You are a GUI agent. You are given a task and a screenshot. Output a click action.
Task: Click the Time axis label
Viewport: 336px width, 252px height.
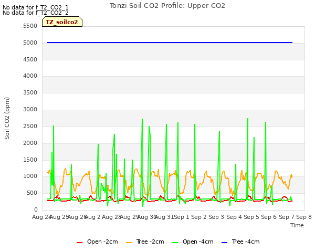pos(297,225)
